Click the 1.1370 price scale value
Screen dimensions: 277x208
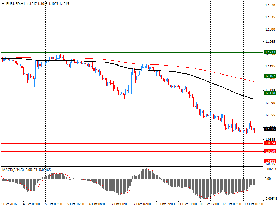(270, 5)
